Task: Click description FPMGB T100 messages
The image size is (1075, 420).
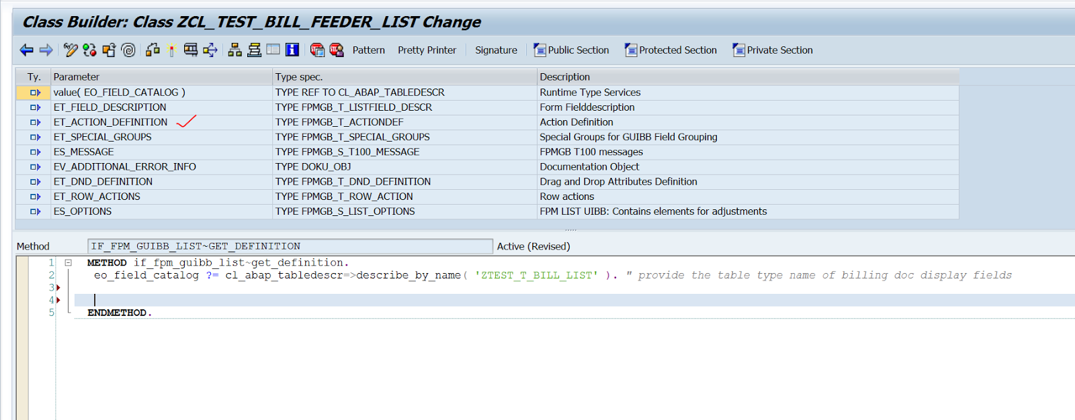Action: [x=591, y=152]
